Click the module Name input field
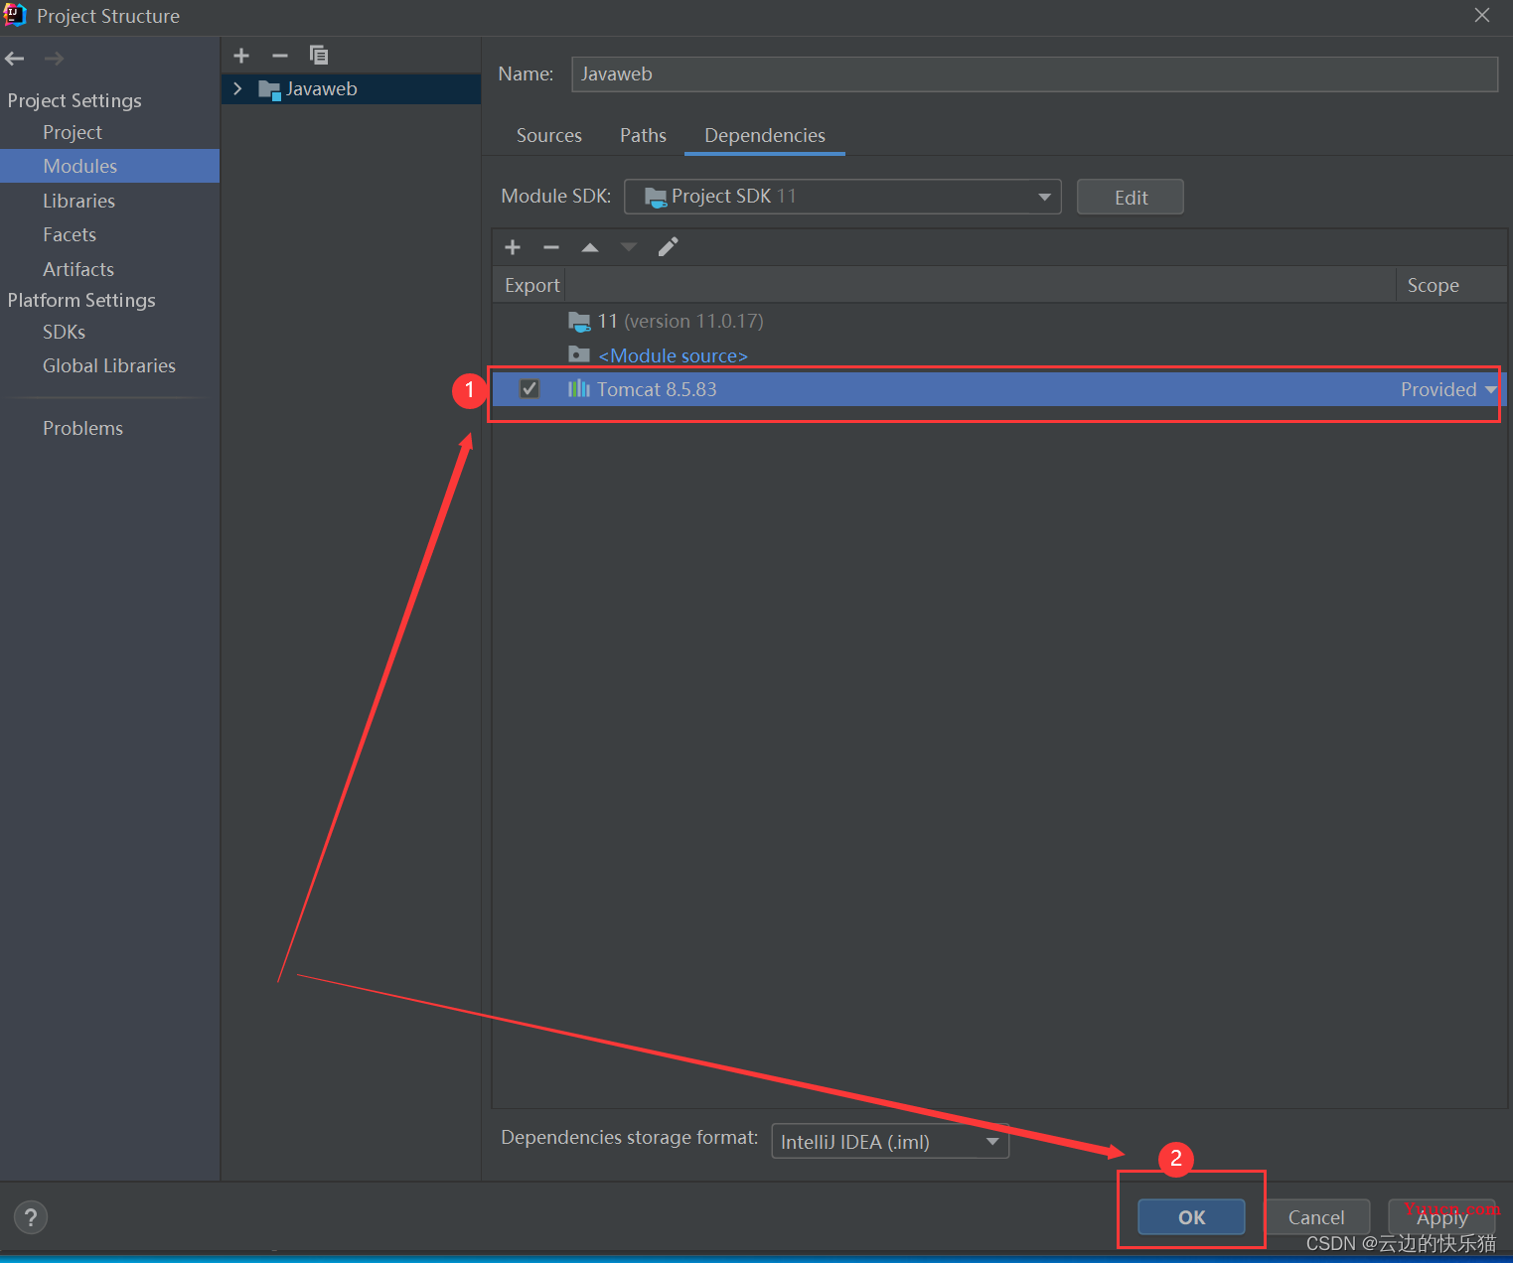 tap(1034, 73)
